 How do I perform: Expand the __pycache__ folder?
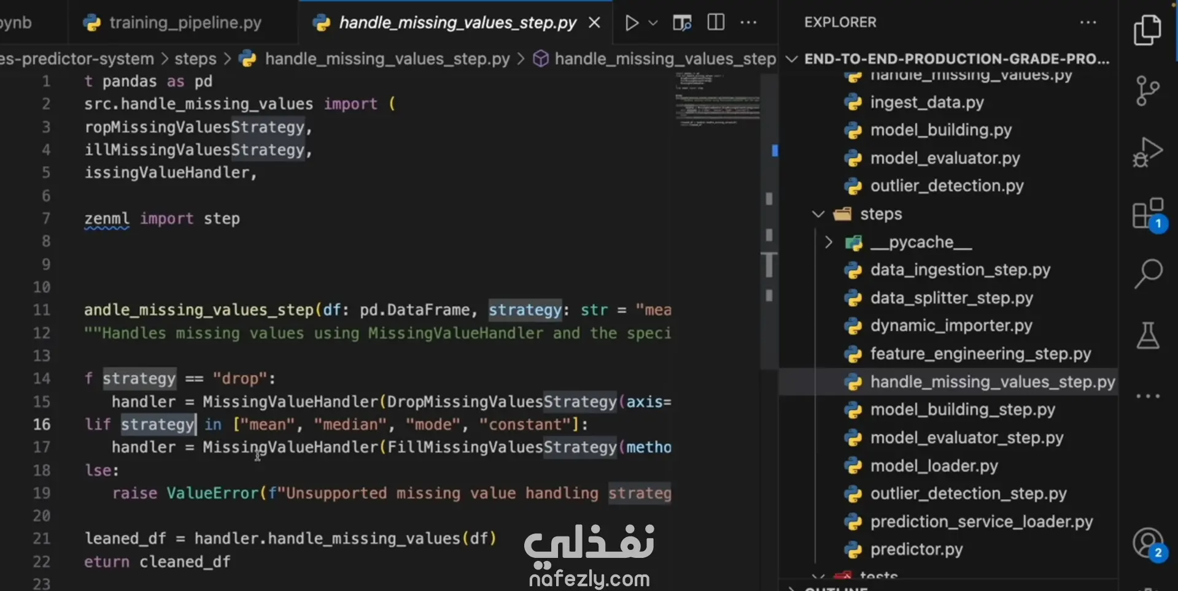(828, 242)
